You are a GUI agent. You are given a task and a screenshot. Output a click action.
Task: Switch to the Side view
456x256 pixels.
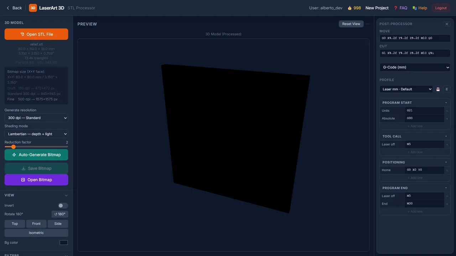(58, 224)
